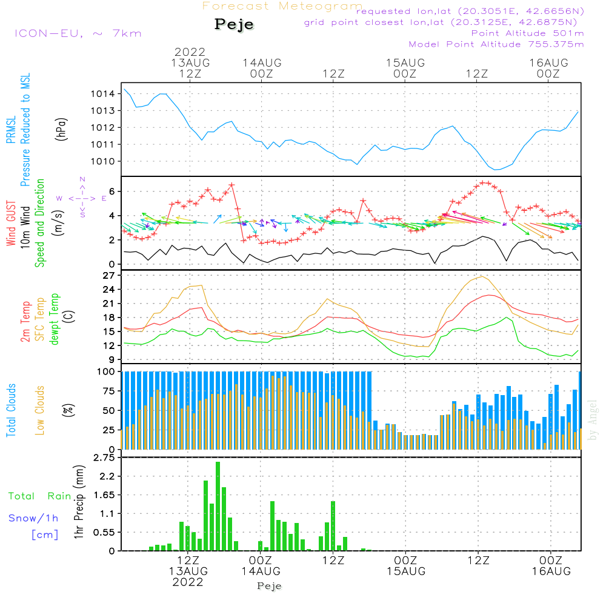The height and width of the screenshot is (606, 606).
Task: Select the "6" wind speed axis value
Action: (x=112, y=191)
